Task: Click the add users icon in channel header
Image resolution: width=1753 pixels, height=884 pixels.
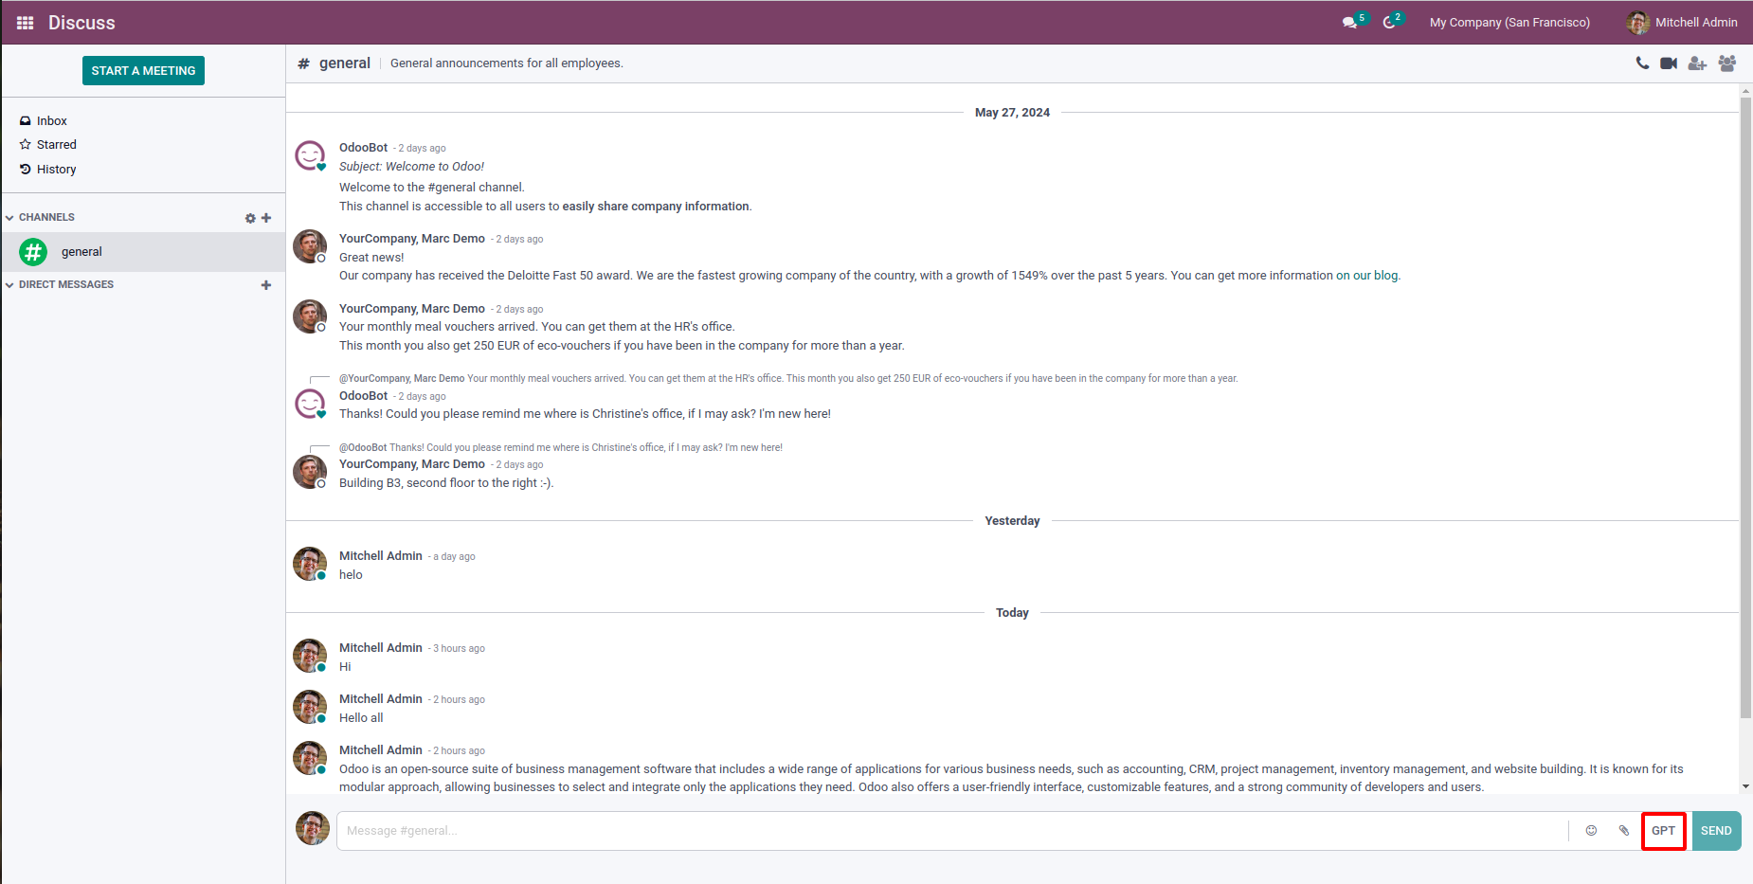Action: point(1697,63)
